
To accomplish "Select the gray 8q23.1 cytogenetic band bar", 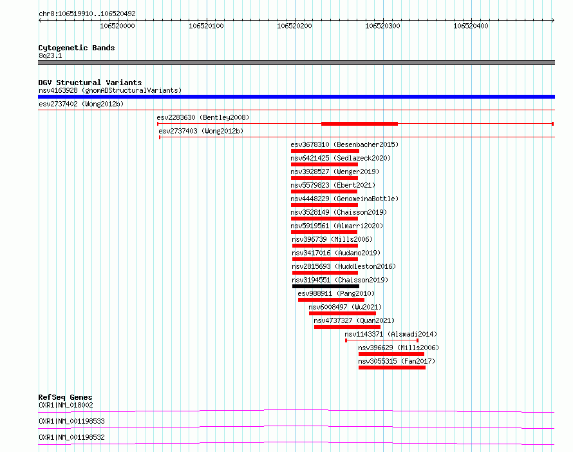I will 296,63.
